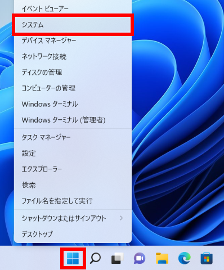224x270 pixels.
Task: Launch the Teams Chat taskbar icon
Action: click(x=140, y=258)
